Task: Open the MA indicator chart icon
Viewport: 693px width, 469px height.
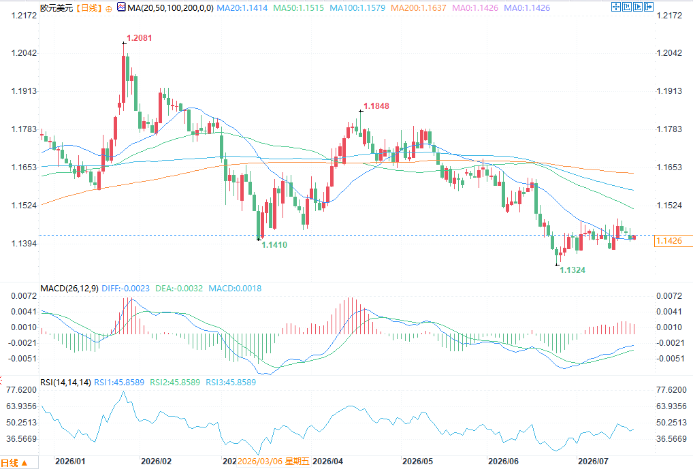Action: (121, 7)
